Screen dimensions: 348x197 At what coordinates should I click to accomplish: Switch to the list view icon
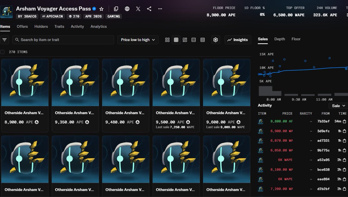[193, 40]
